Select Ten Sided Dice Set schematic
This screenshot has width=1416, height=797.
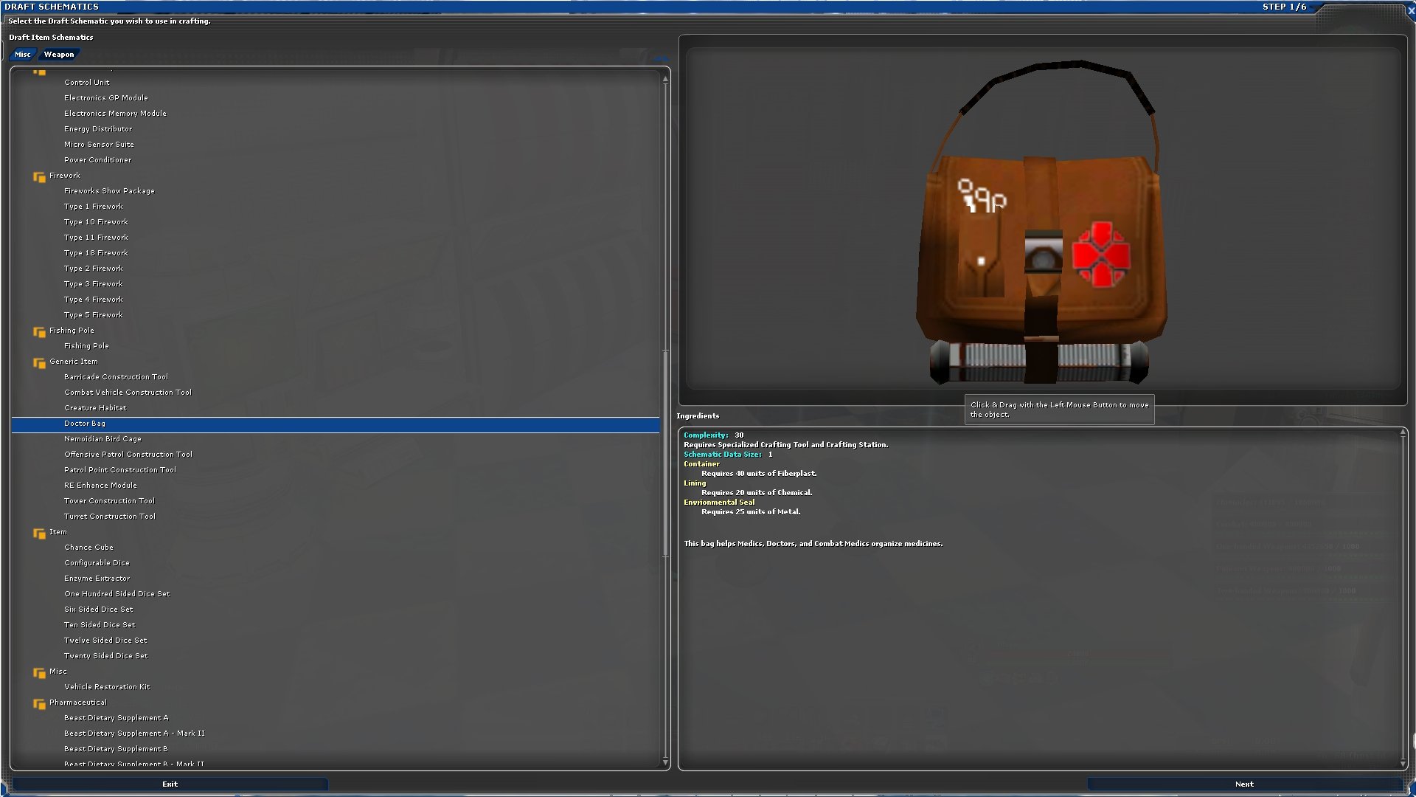point(100,625)
